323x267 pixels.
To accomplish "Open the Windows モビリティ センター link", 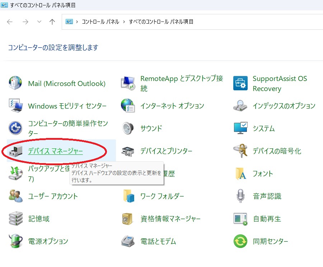I will point(67,106).
